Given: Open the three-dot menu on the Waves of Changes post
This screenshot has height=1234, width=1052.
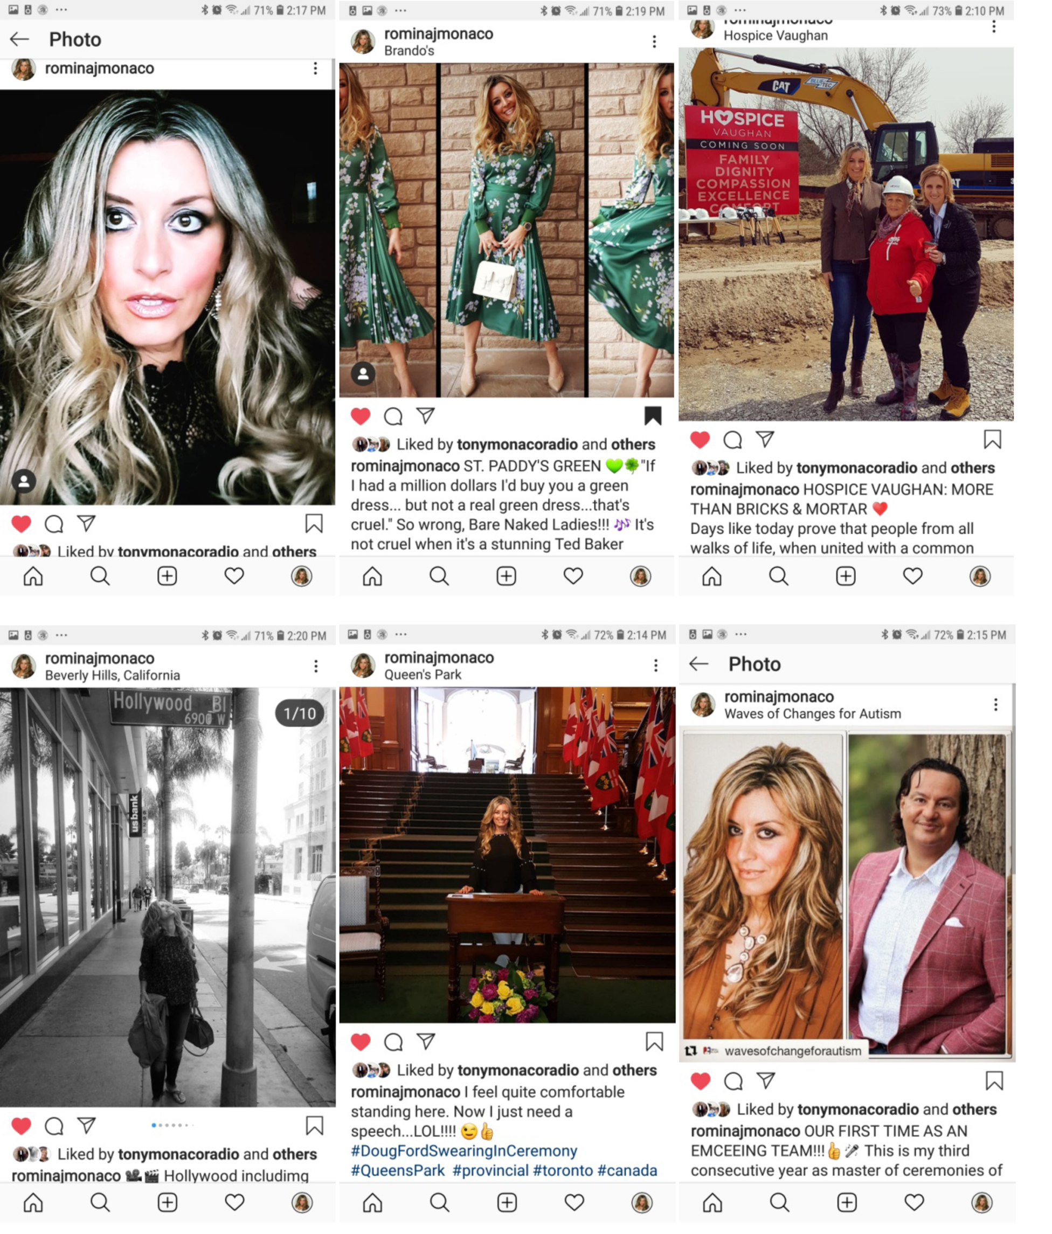Looking at the screenshot, I should coord(995,704).
